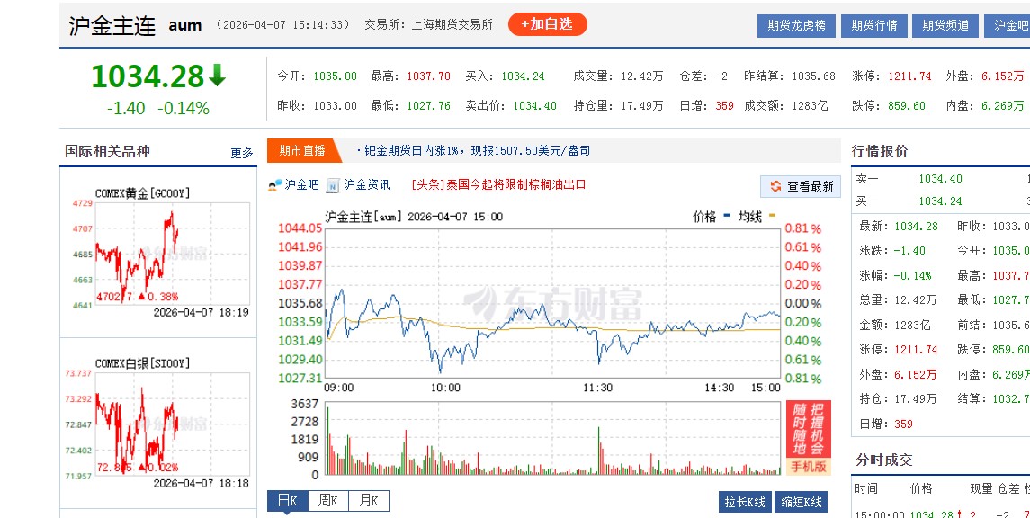Click the red down arrow beside 1034.28
The width and height of the screenshot is (1030, 518).
pos(219,76)
